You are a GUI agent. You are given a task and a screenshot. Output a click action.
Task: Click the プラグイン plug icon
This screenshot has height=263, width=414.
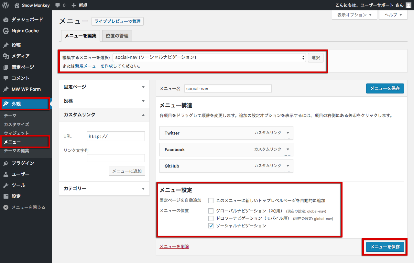(x=6, y=163)
